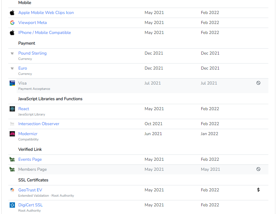Click JavaScript Library label under React
Screen dimensions: 277x214
(32, 114)
